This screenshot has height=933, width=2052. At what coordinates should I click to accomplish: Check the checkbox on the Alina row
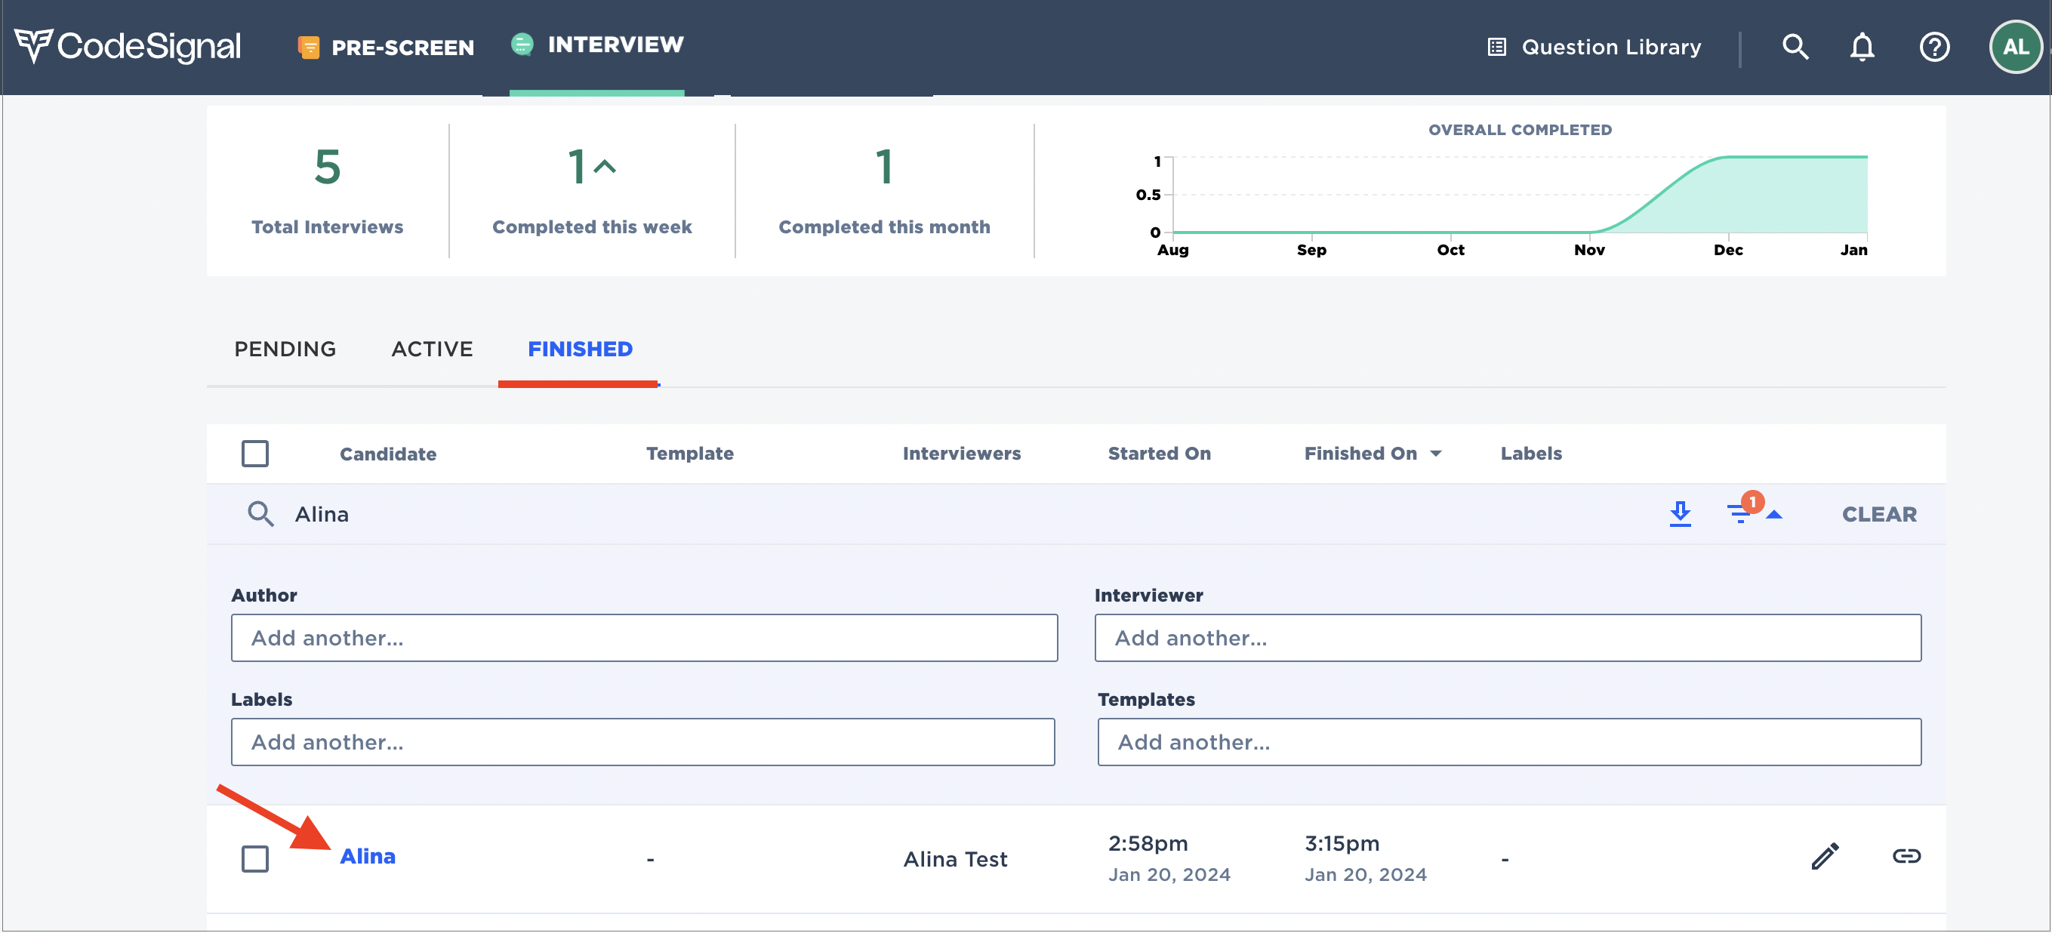coord(255,859)
